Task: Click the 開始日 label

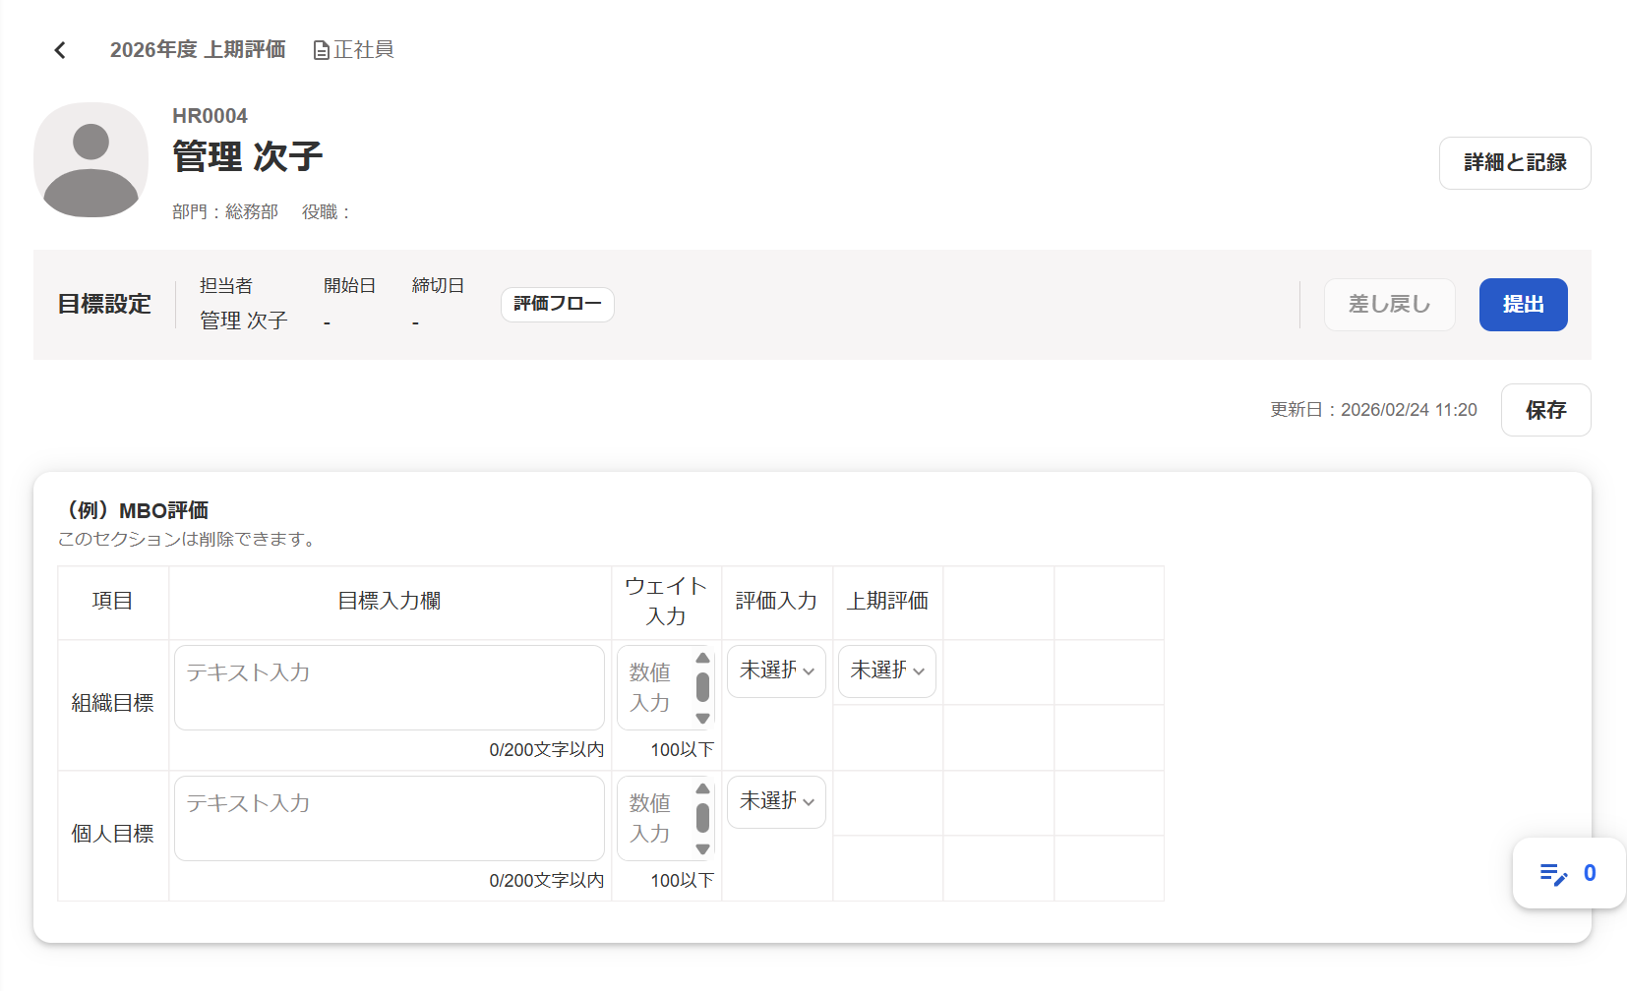Action: pos(350,286)
